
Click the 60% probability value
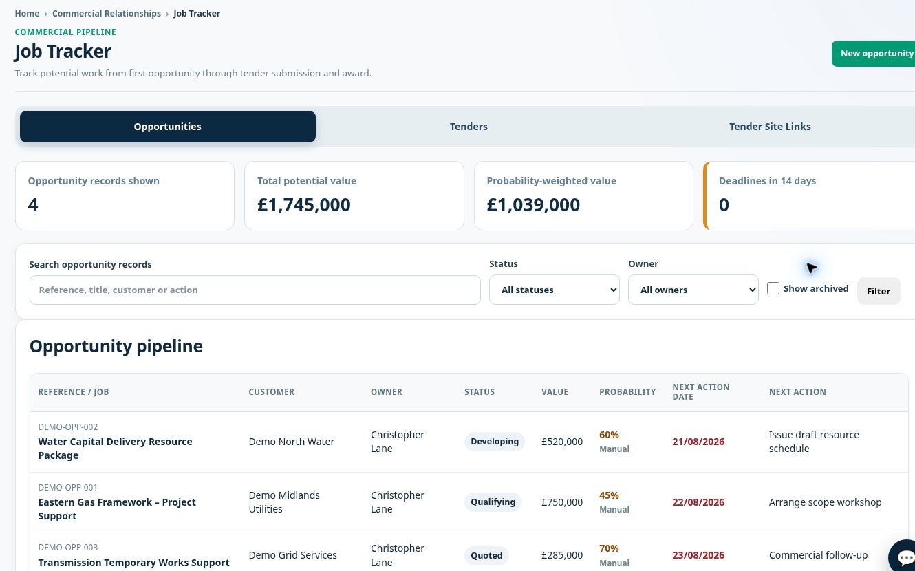[x=609, y=435]
